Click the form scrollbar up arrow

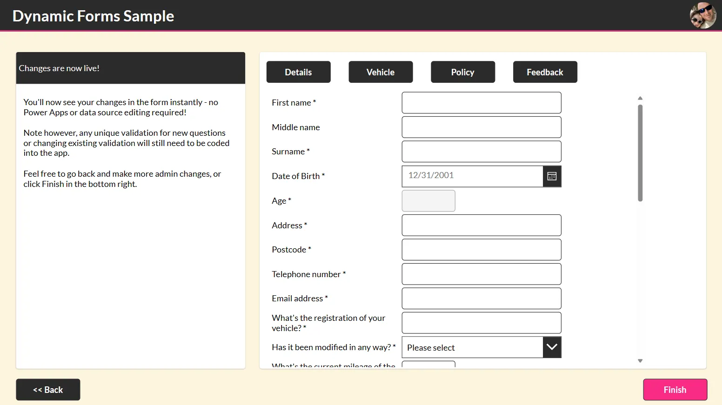pyautogui.click(x=640, y=98)
